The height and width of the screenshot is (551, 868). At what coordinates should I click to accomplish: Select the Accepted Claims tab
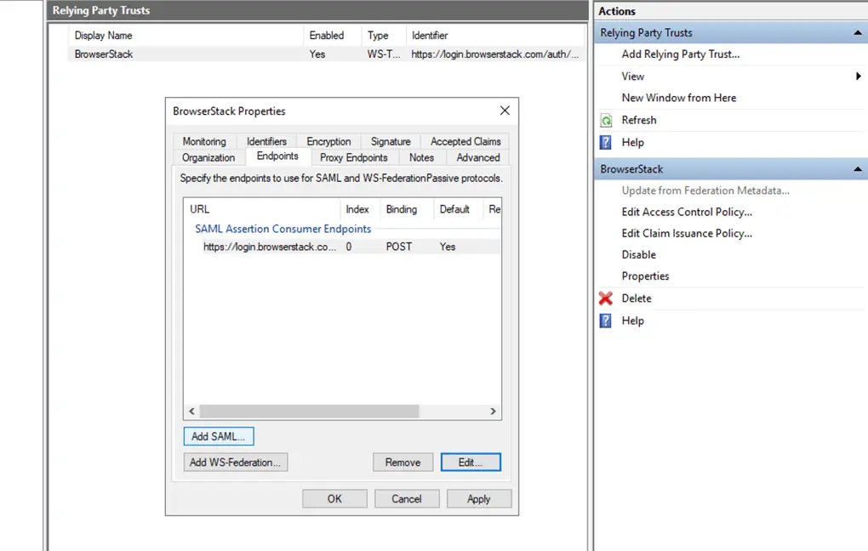465,141
